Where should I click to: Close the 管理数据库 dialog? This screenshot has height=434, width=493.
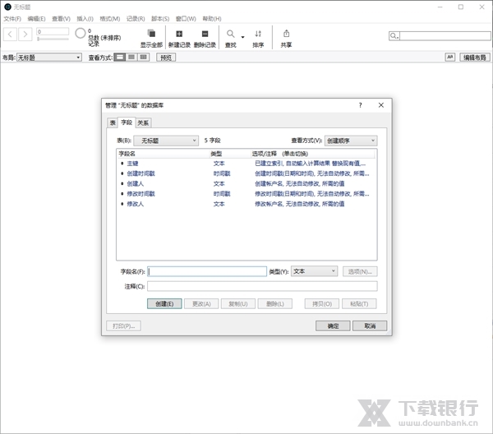381,105
